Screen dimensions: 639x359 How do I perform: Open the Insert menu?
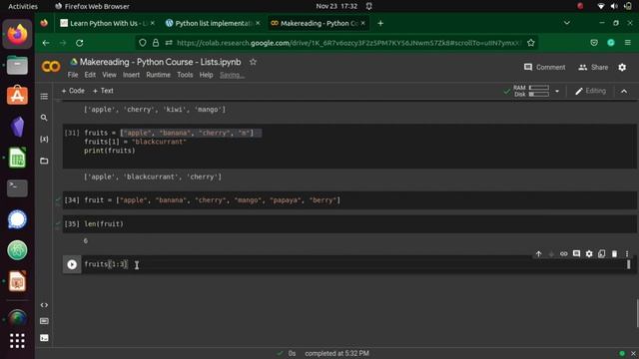[131, 75]
